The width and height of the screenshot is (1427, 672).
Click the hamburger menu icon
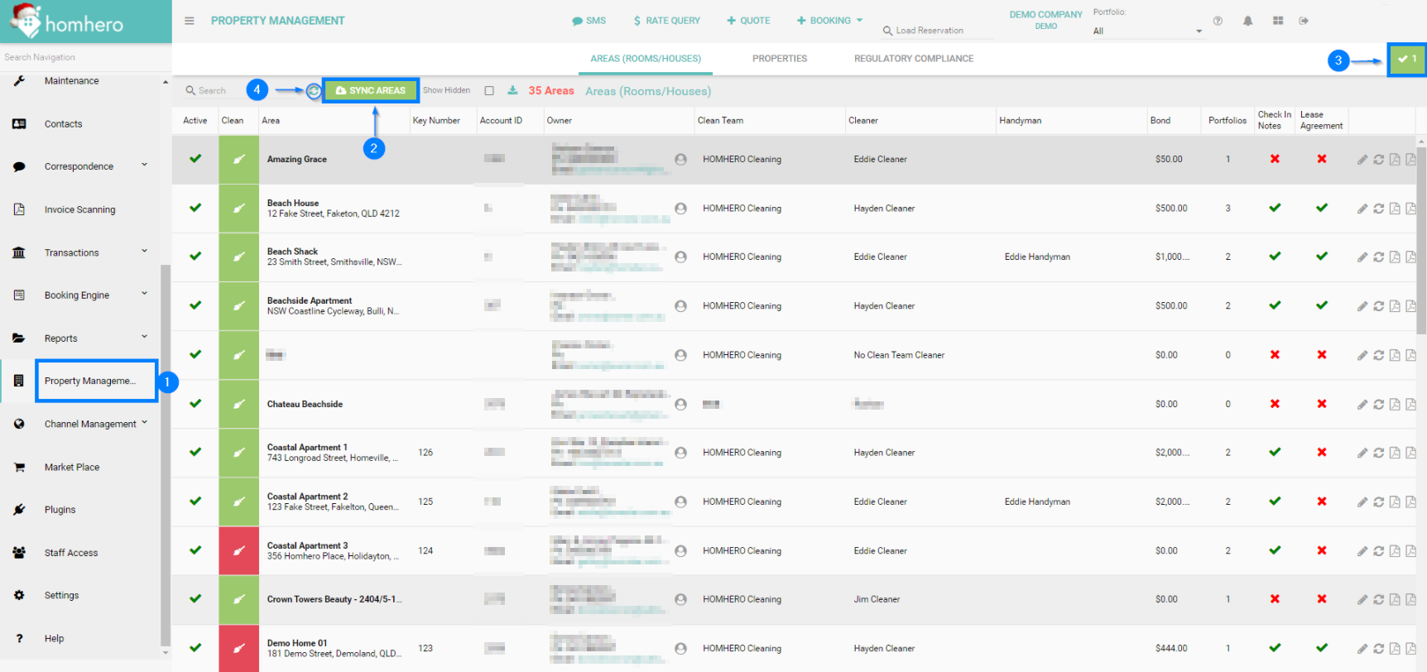pos(190,21)
